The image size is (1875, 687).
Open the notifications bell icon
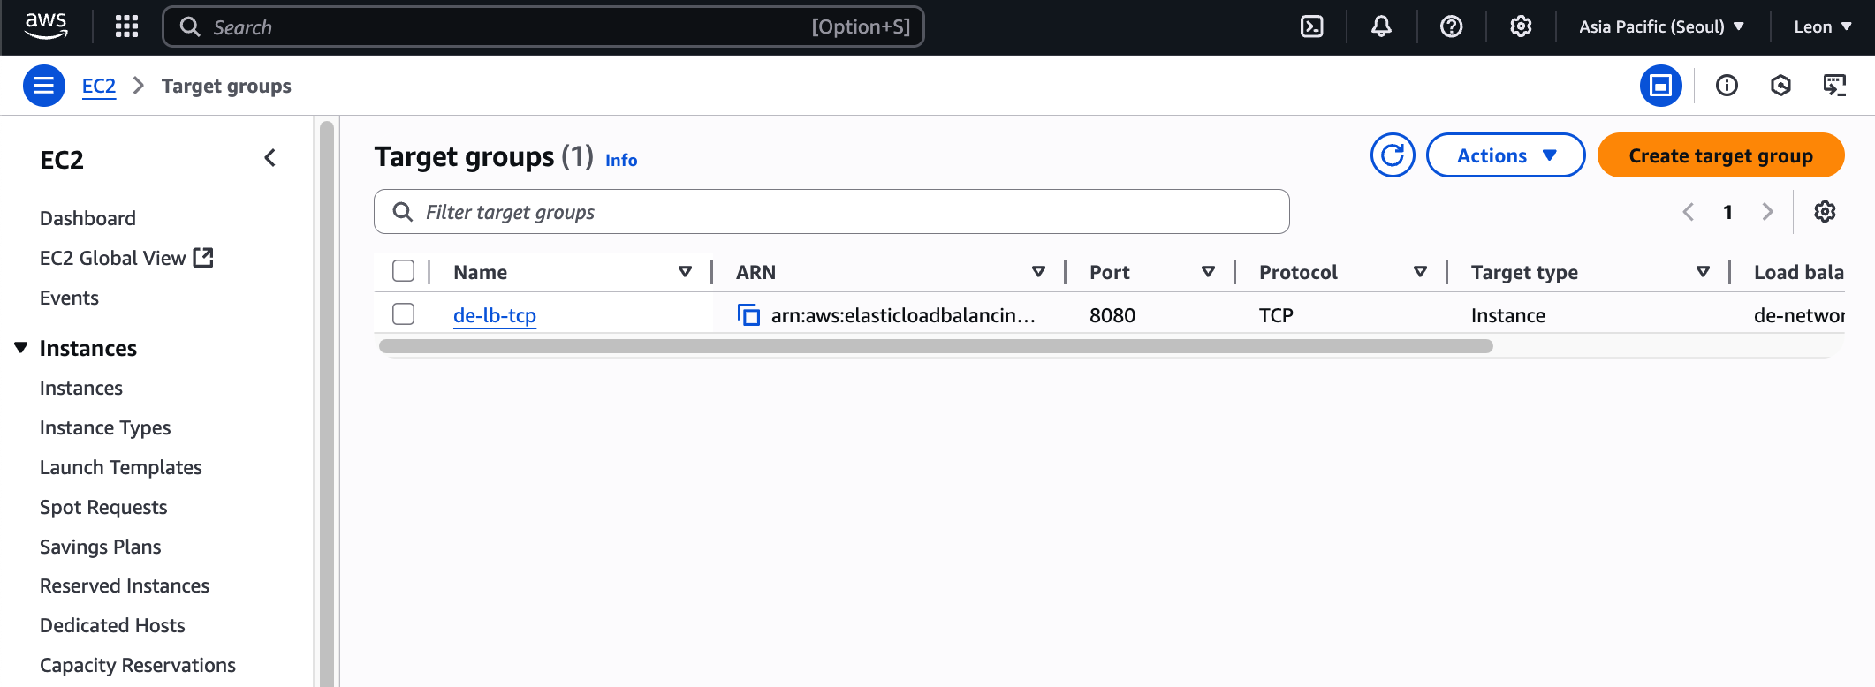pos(1381,26)
